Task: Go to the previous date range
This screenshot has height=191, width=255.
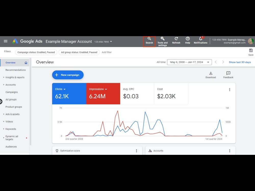Action: click(216, 62)
